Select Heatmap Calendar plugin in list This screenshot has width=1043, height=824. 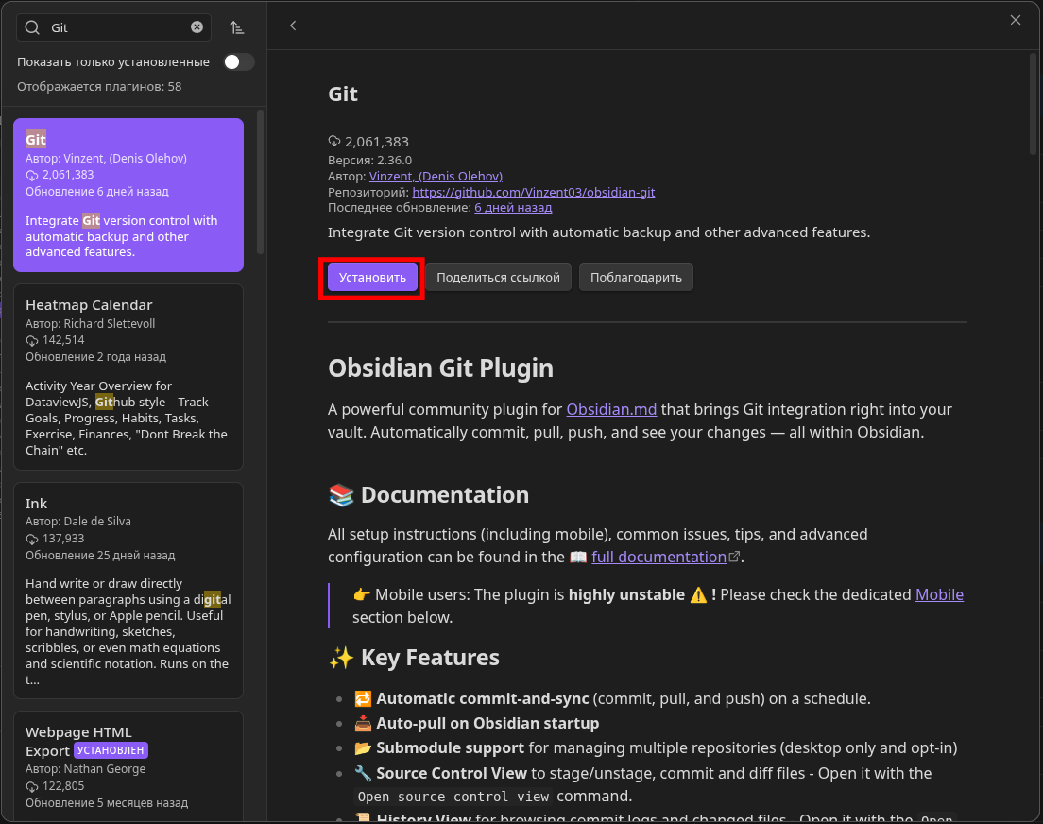[128, 376]
